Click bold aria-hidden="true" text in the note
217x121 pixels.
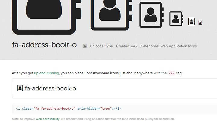(105, 119)
